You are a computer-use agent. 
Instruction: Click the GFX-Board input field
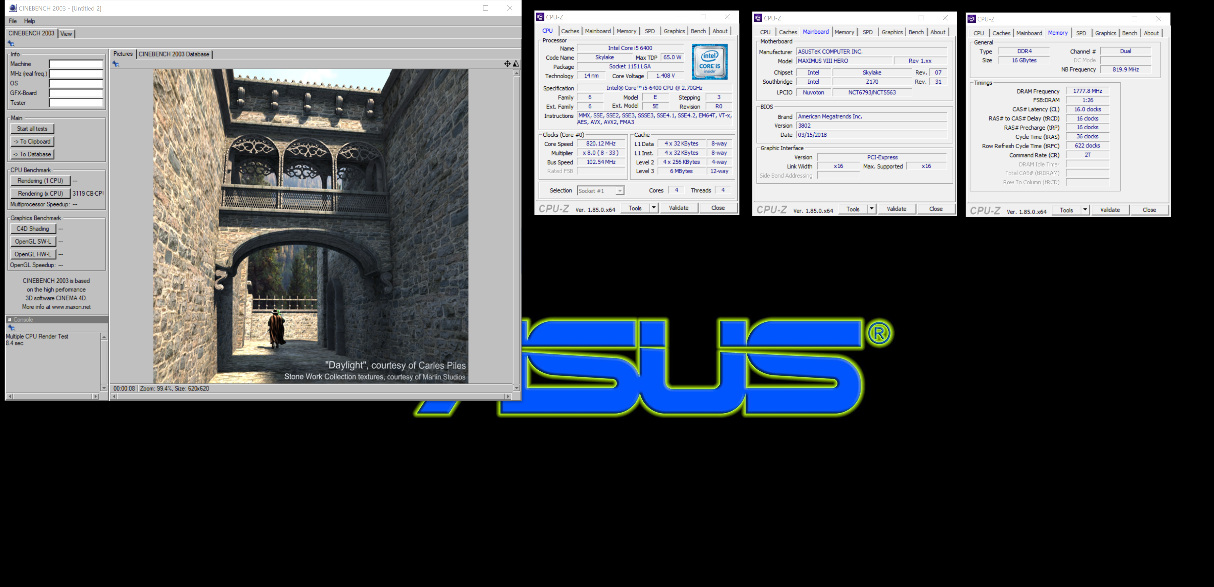(x=76, y=93)
